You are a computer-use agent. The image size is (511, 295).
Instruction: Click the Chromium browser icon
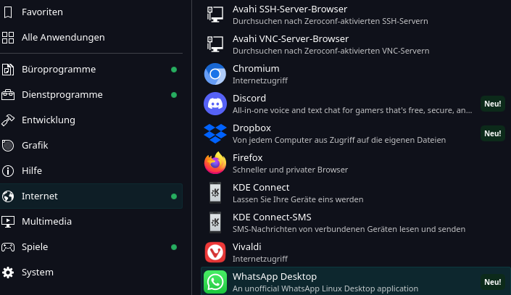pyautogui.click(x=215, y=74)
